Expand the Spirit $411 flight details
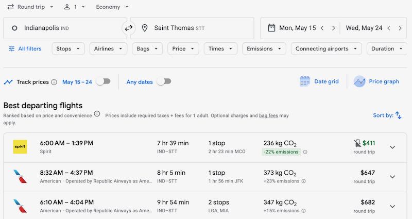Image resolution: width=412 pixels, height=219 pixels. click(x=392, y=147)
